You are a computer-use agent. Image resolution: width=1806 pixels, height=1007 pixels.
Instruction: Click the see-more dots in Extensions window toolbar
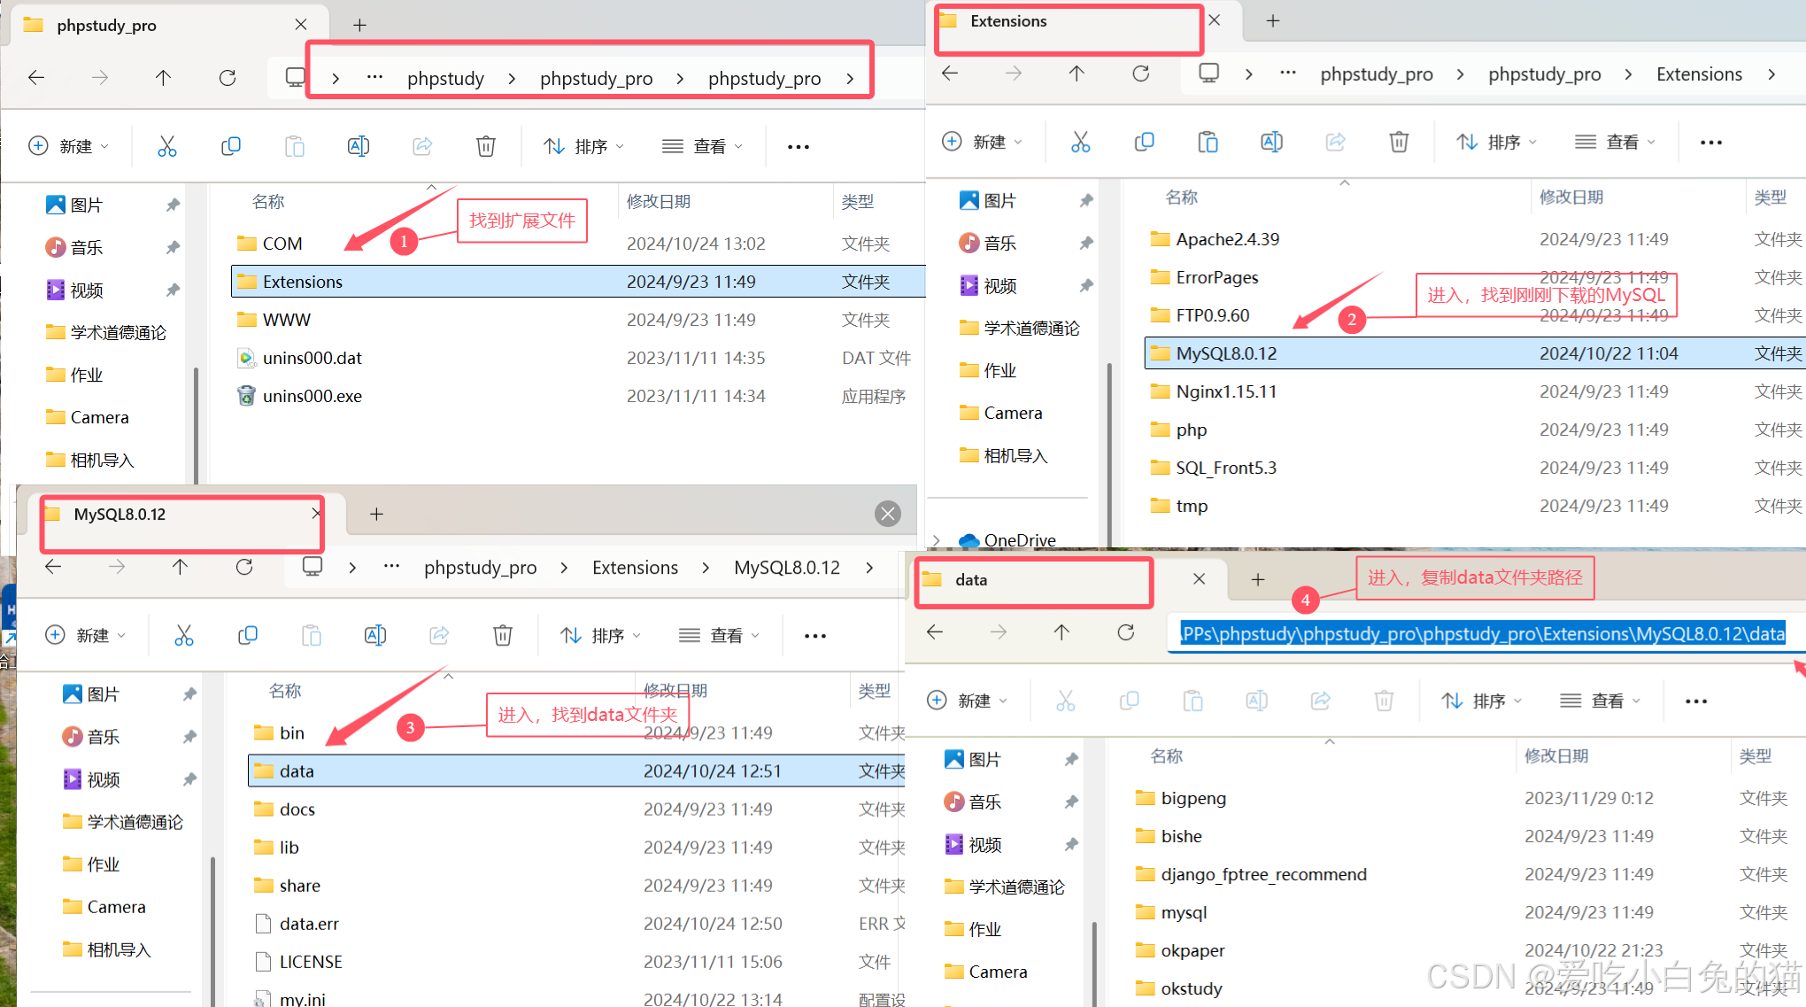pos(1711,143)
